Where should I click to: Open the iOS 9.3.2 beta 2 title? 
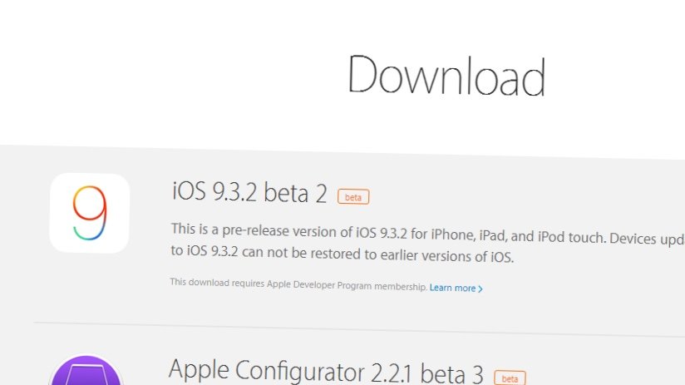point(249,192)
